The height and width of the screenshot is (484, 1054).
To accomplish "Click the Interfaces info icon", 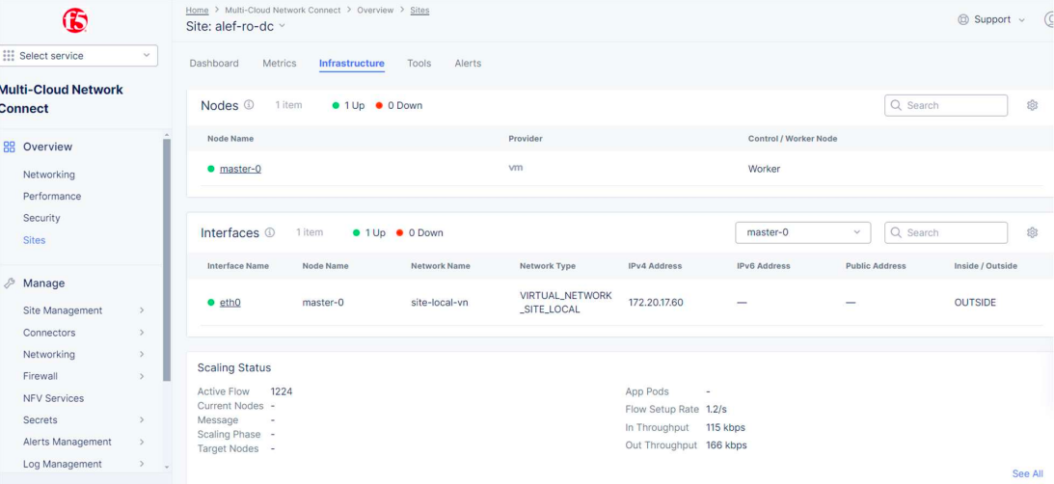I will point(270,232).
